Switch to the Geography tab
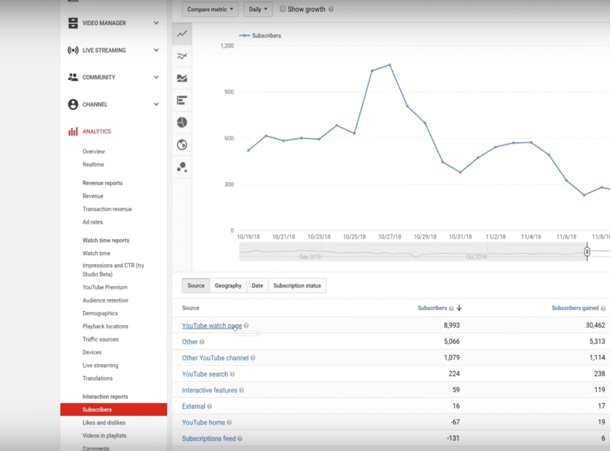The height and width of the screenshot is (451, 611). [228, 286]
